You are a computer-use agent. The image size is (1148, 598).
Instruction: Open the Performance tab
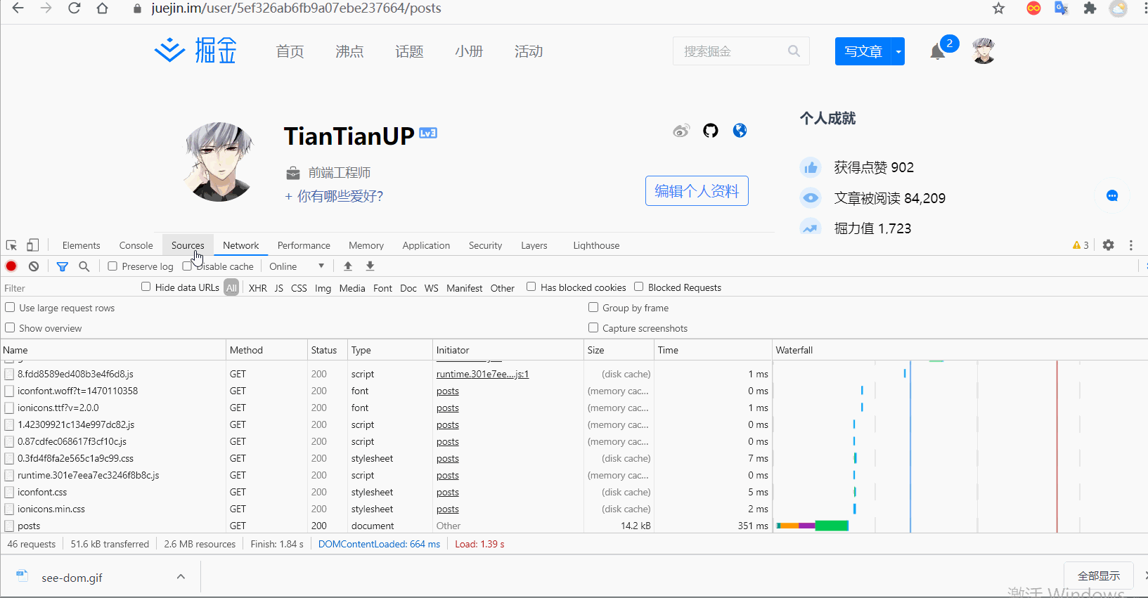(304, 245)
